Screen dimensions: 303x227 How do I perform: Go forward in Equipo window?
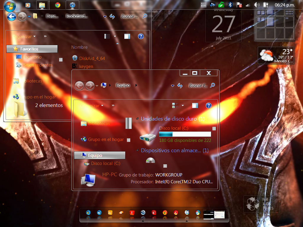pyautogui.click(x=90, y=86)
